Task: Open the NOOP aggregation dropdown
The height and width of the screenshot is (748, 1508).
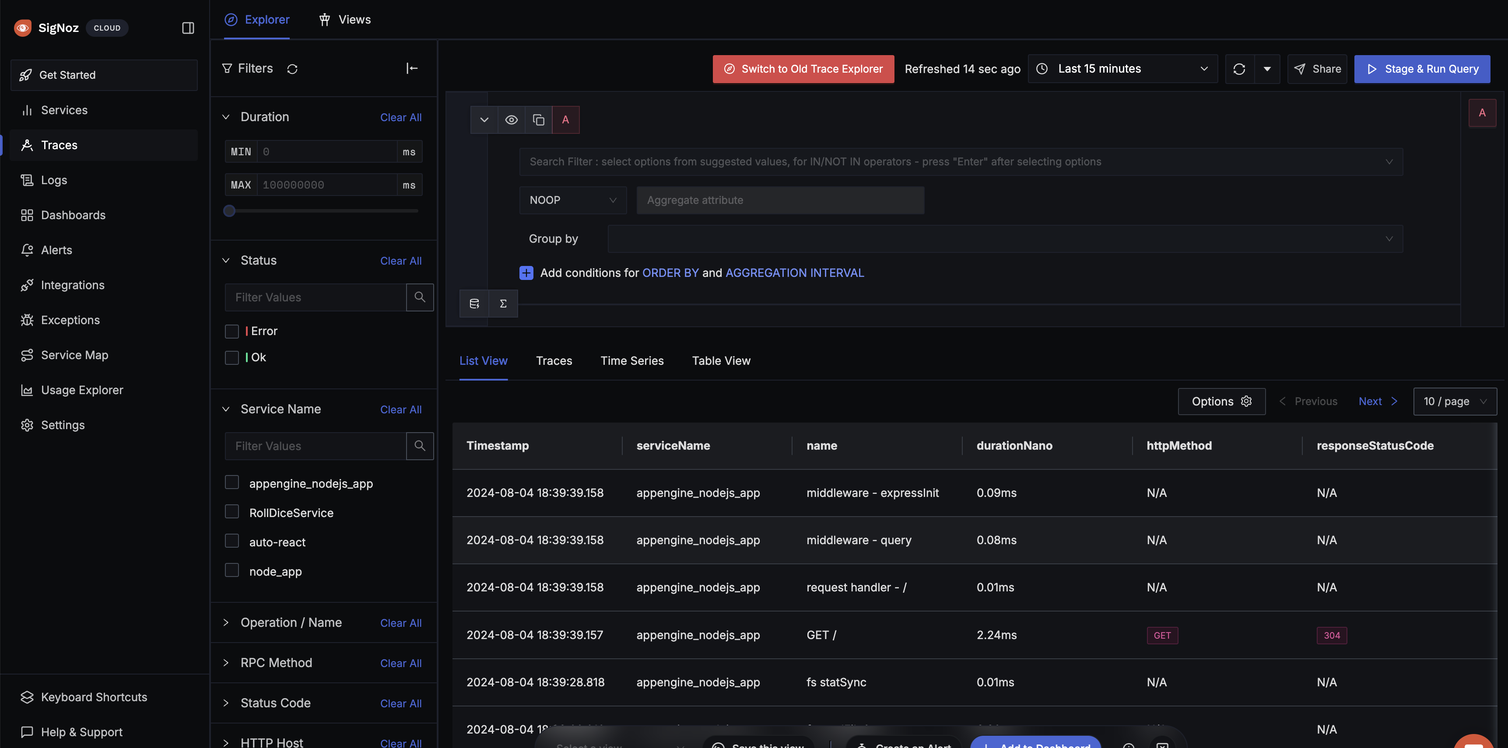Action: pyautogui.click(x=572, y=200)
